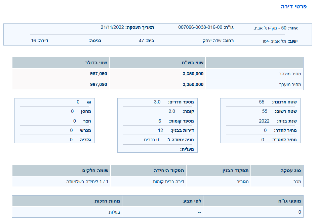The height and width of the screenshot is (224, 315).
Task: Click the מספר חדרים value 3.0
Action: click(157, 102)
